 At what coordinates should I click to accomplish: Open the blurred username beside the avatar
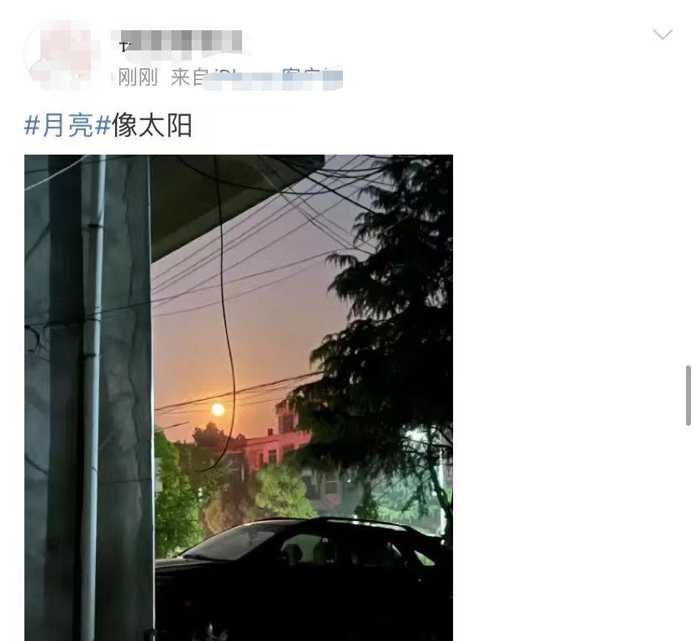pos(181,42)
